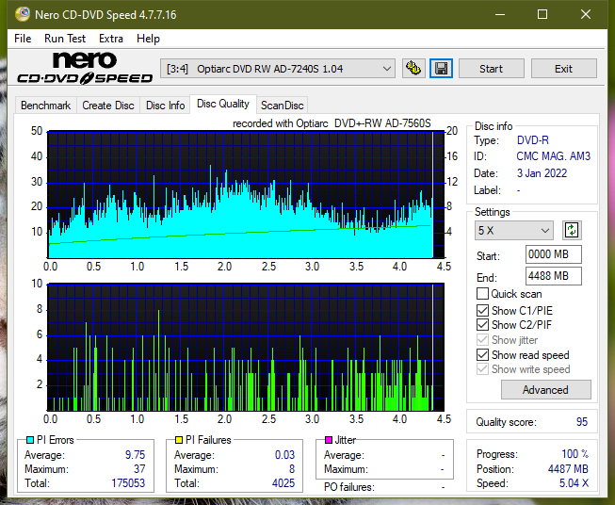Image resolution: width=615 pixels, height=505 pixels.
Task: Click the Nero CD-DVD Speed logo
Action: [x=85, y=68]
